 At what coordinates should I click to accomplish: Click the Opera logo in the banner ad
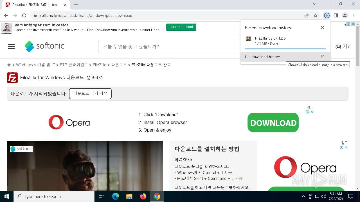pos(69,122)
